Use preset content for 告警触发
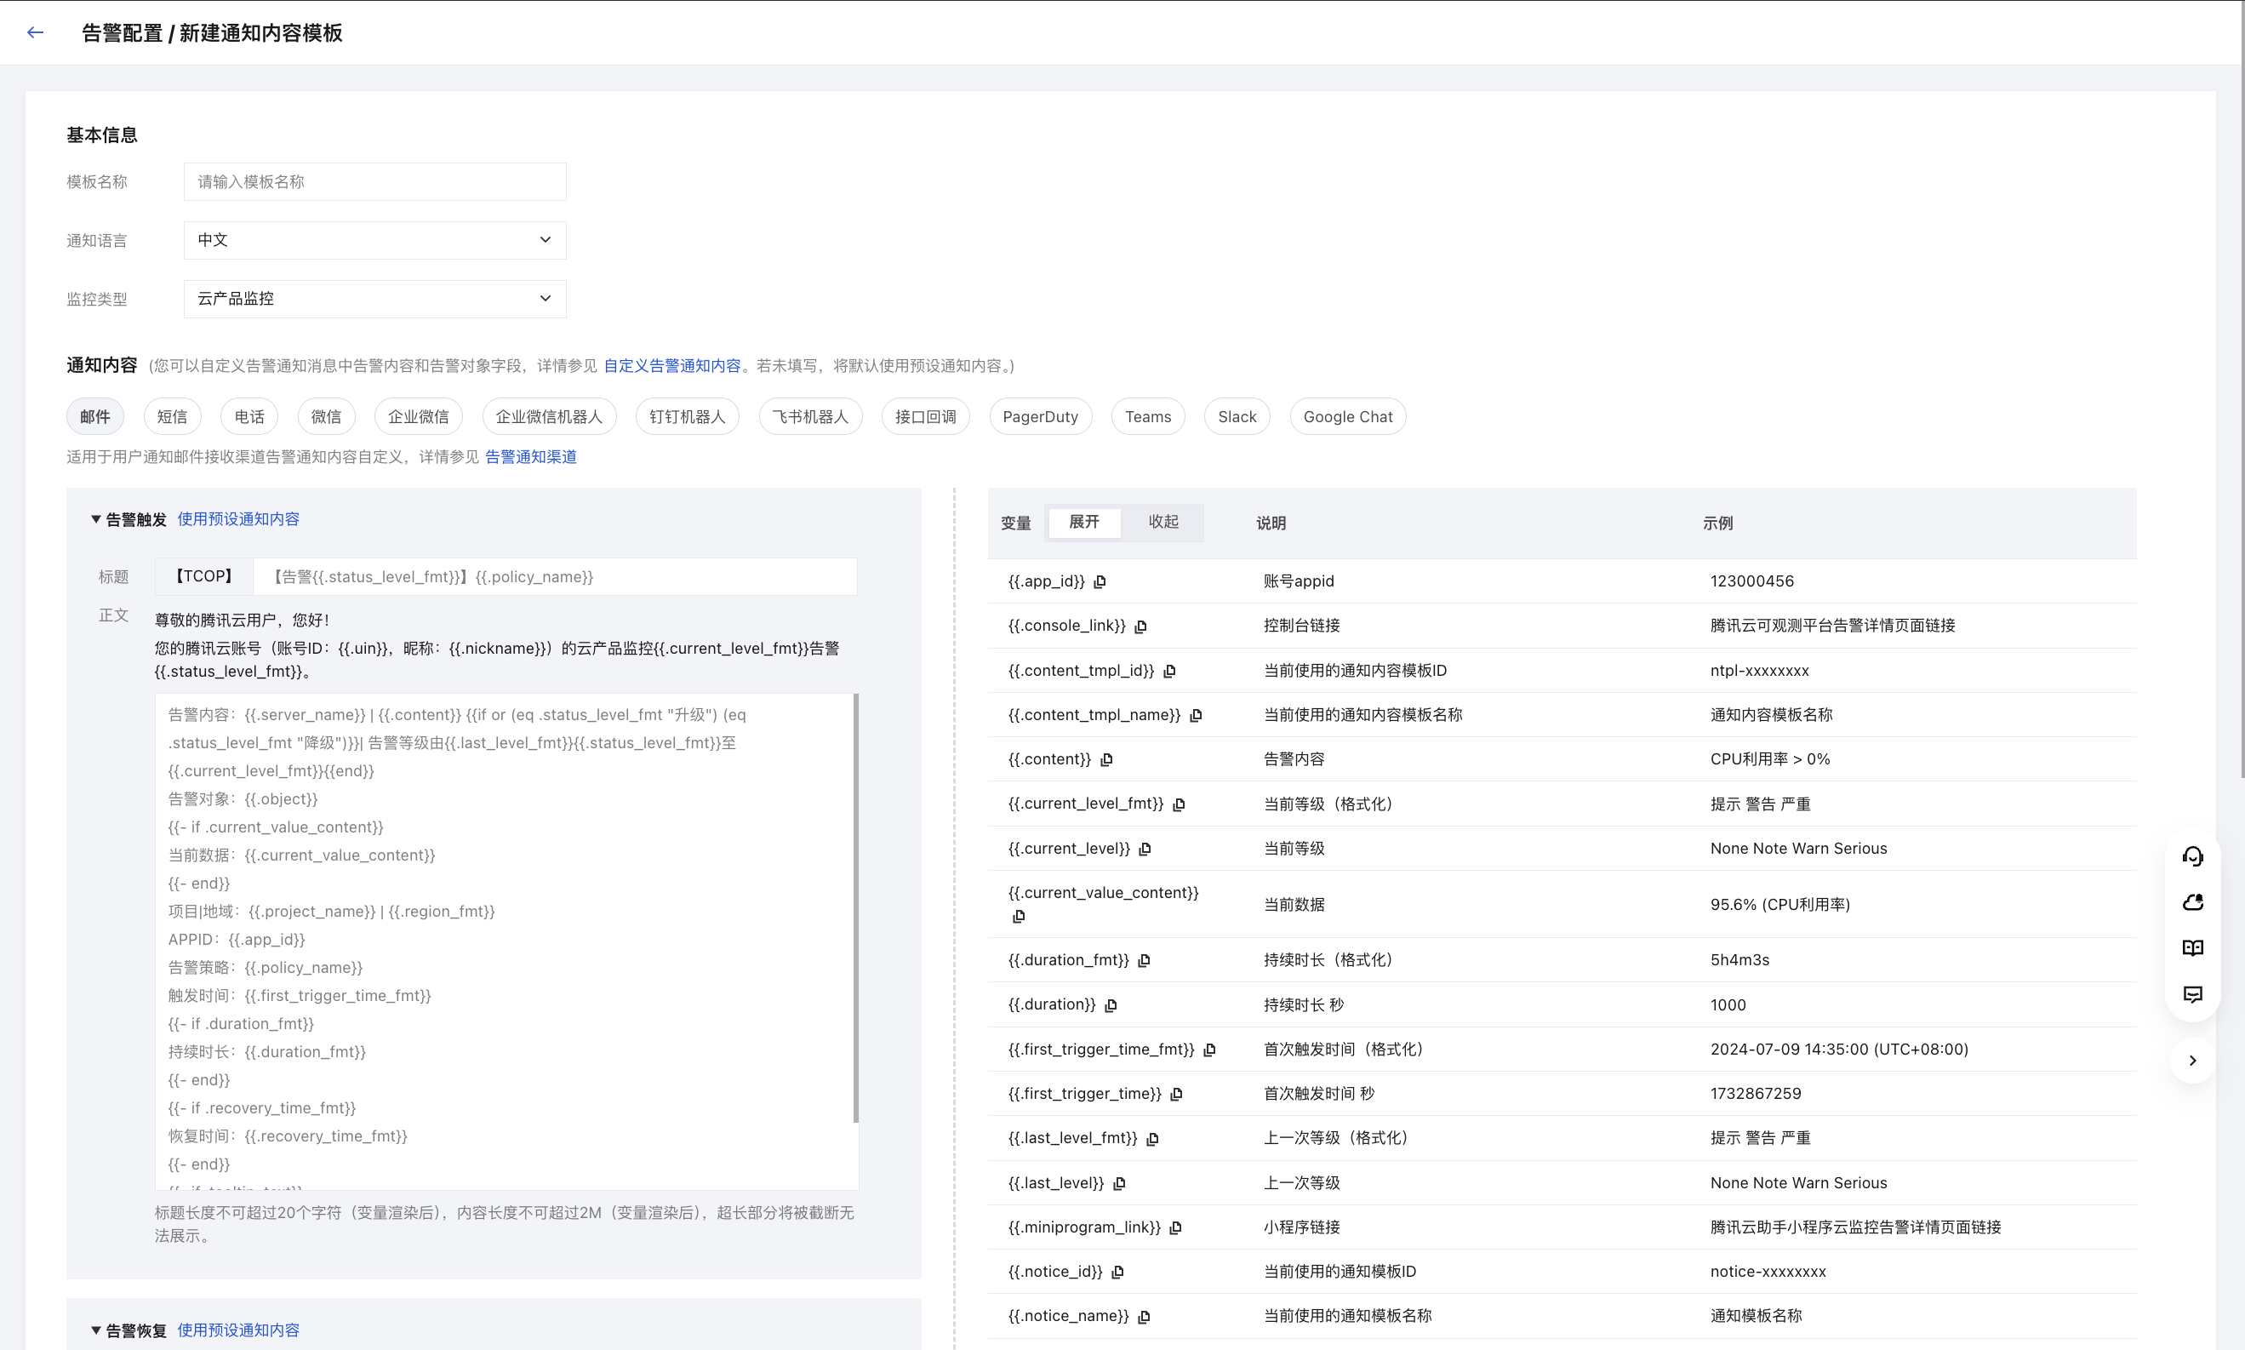The image size is (2245, 1350). [238, 519]
